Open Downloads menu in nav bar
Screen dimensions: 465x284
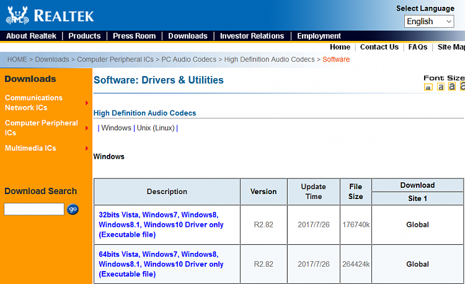pyautogui.click(x=188, y=36)
